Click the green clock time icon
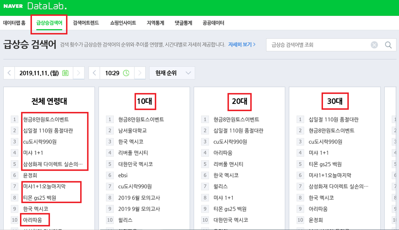Image resolution: width=399 pixels, height=230 pixels. coord(126,73)
